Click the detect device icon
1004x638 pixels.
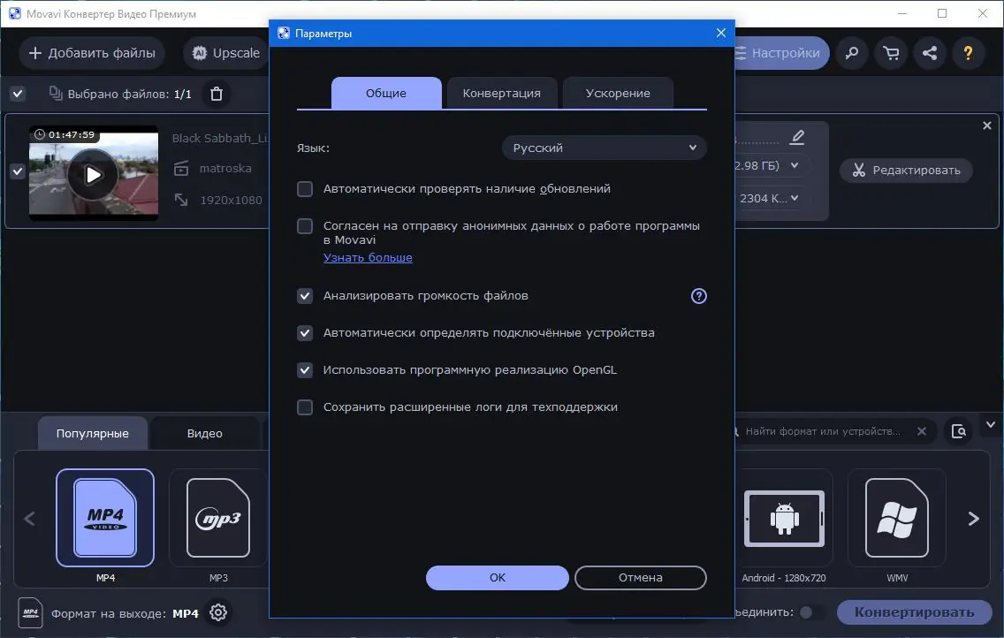(959, 431)
